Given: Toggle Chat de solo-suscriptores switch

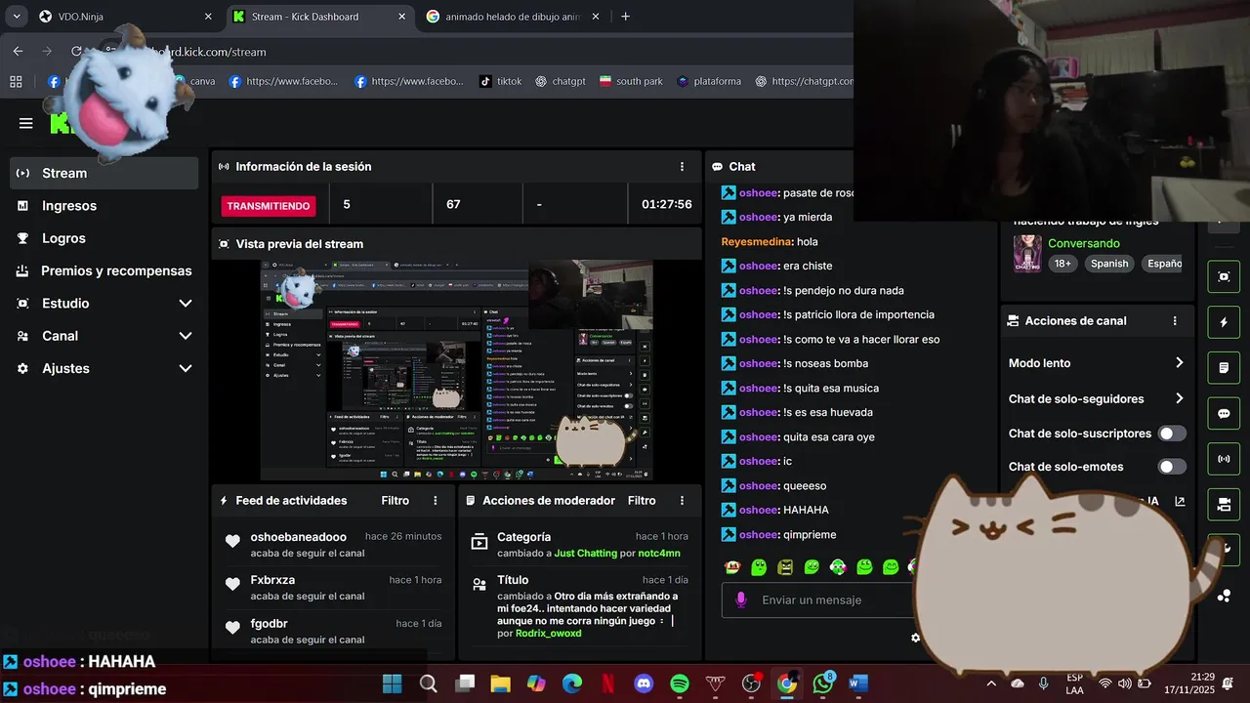Looking at the screenshot, I should (x=1172, y=434).
